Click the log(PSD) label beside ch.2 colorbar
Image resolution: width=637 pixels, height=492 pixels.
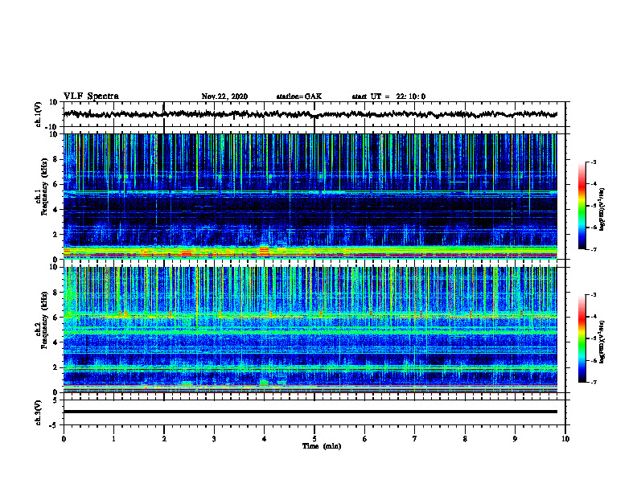pyautogui.click(x=602, y=342)
